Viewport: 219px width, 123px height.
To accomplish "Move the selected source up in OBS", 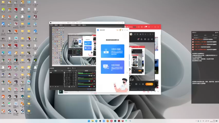I will 72,87.
